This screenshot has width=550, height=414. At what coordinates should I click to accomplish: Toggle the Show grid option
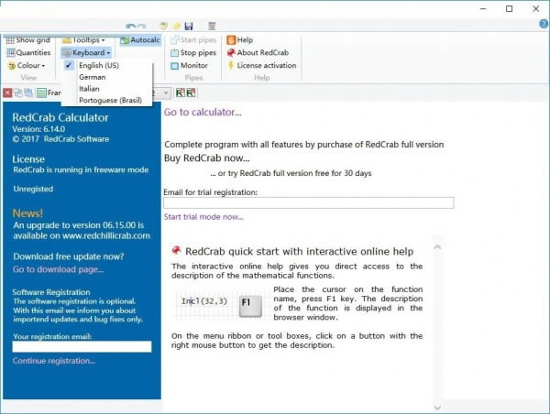click(x=27, y=40)
